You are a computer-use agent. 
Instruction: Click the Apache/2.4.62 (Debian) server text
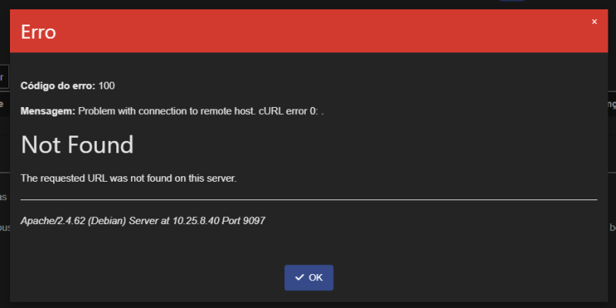pyautogui.click(x=73, y=221)
